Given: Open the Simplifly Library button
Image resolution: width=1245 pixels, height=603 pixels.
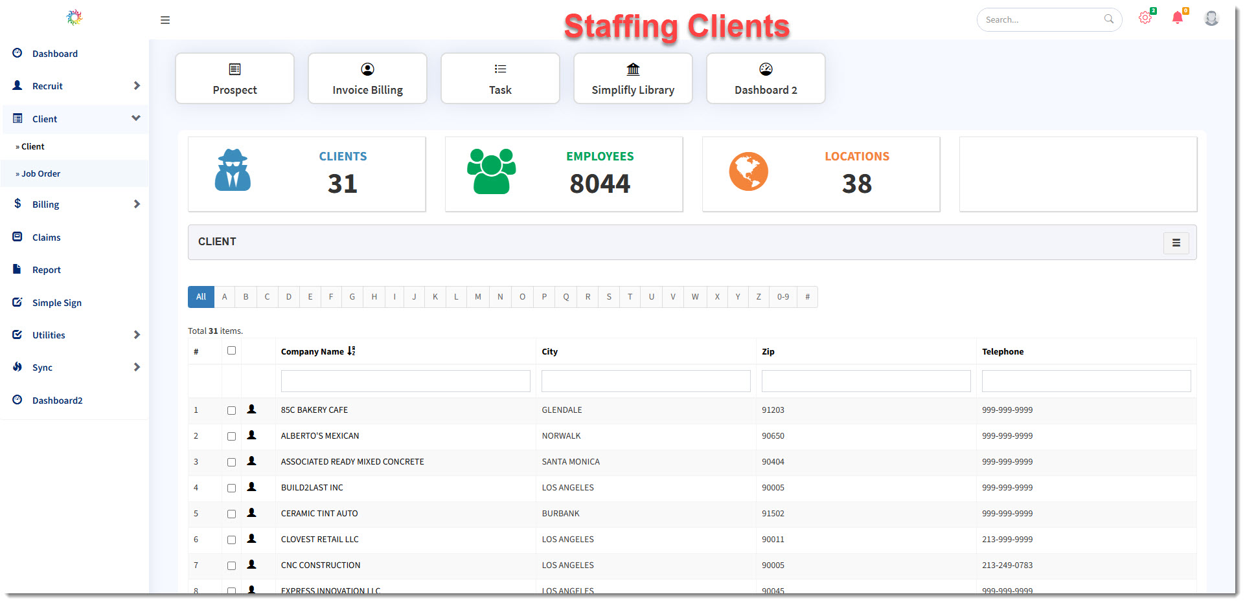Looking at the screenshot, I should point(633,78).
